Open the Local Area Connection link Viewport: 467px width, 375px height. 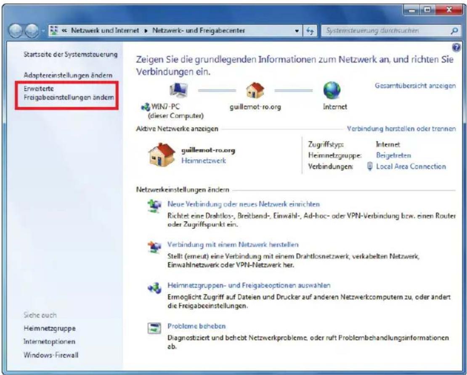[411, 166]
